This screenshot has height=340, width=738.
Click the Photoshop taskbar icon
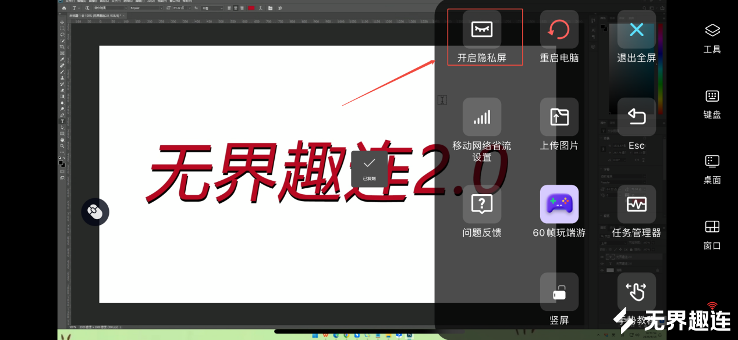coord(410,335)
